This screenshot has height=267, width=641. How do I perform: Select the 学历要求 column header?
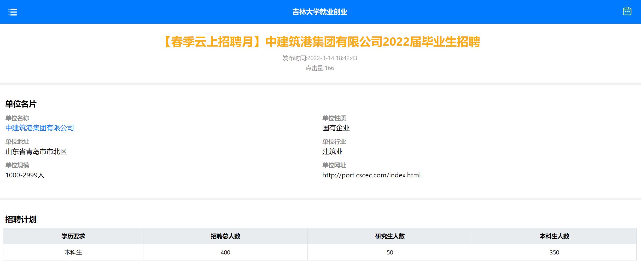click(x=73, y=236)
